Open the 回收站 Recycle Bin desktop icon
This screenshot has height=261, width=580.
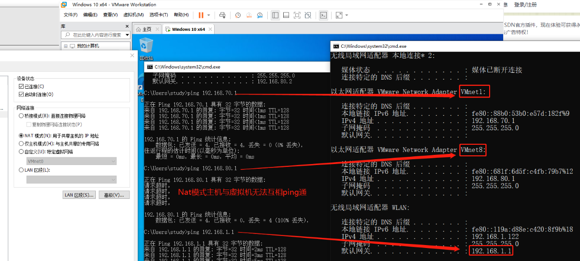pos(146,49)
